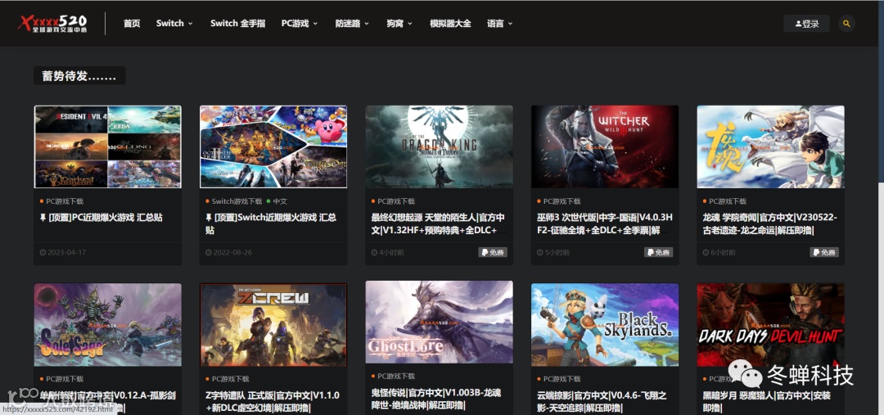
Task: Open 鬼怪传说 官方中文 post title
Action: pyautogui.click(x=436, y=399)
